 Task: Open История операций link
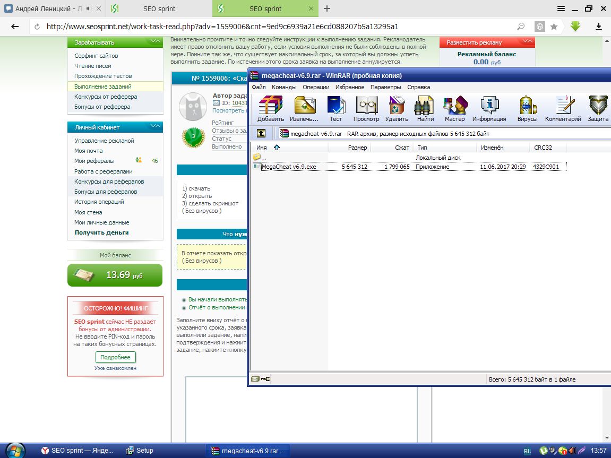point(99,202)
